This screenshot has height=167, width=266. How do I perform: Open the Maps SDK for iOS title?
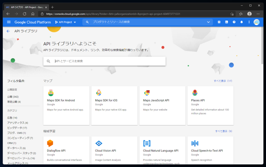tap(106, 100)
